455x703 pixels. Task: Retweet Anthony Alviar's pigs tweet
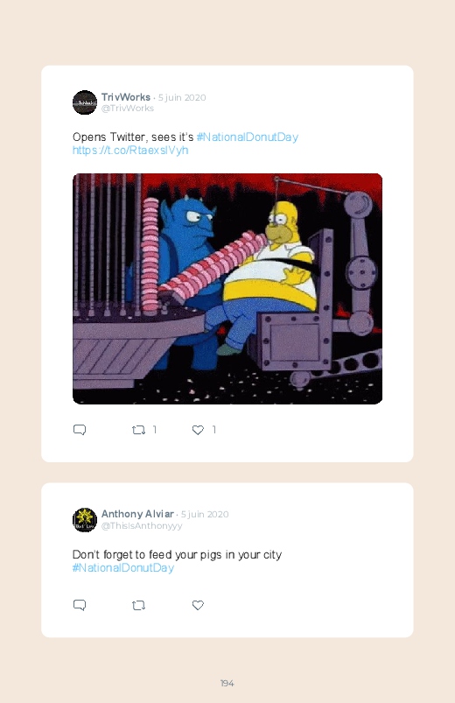[138, 605]
